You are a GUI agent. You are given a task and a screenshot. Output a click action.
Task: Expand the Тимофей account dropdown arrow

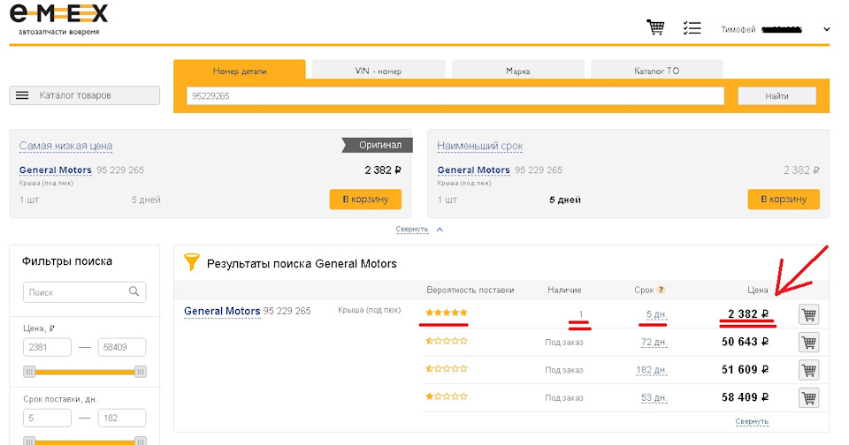826,29
